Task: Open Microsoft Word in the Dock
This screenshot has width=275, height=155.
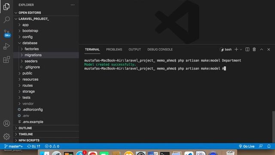Action: point(153,153)
